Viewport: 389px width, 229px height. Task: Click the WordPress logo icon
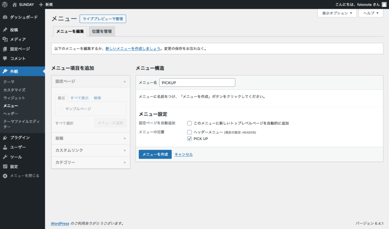[x=5, y=5]
